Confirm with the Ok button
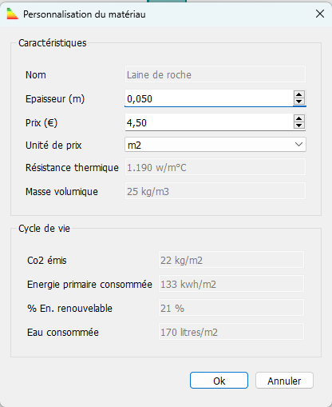The image size is (332, 407). coord(219,381)
